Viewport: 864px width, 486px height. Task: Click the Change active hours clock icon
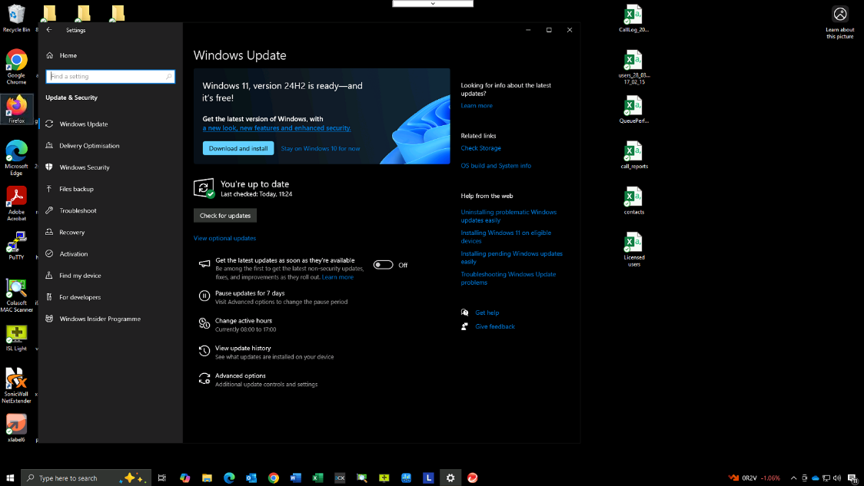pyautogui.click(x=204, y=324)
